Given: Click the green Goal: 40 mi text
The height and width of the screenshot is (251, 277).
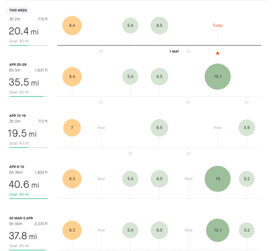Looking at the screenshot, I should pos(19,194).
